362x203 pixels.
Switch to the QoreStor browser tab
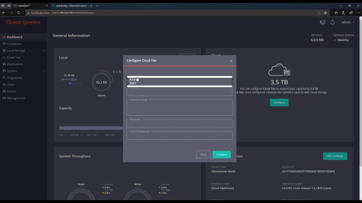click(30, 6)
